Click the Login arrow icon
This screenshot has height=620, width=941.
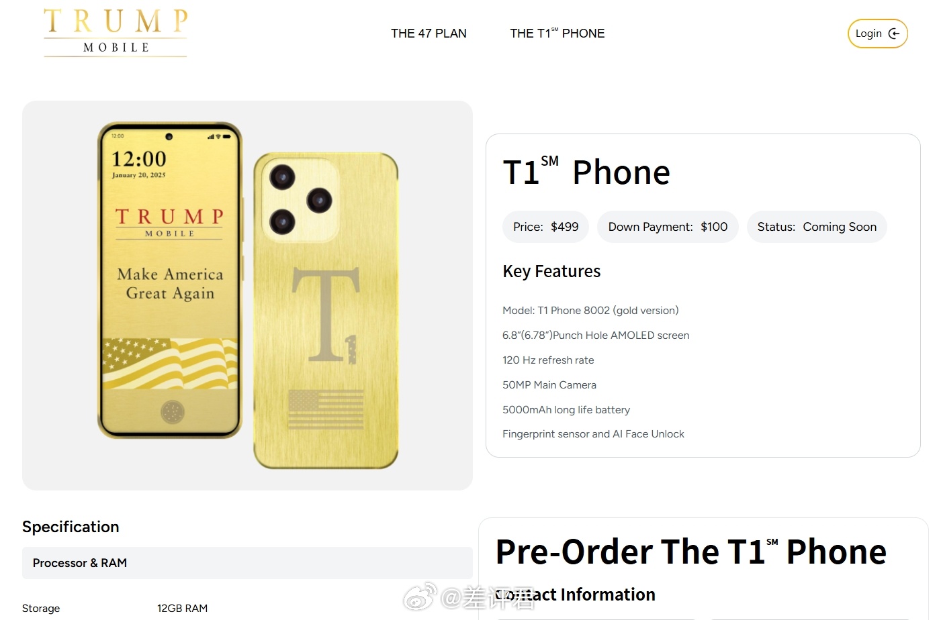pos(894,34)
